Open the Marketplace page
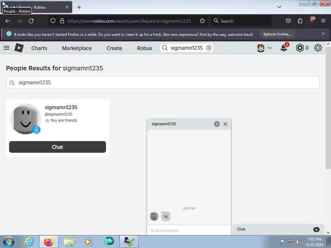 tap(77, 48)
